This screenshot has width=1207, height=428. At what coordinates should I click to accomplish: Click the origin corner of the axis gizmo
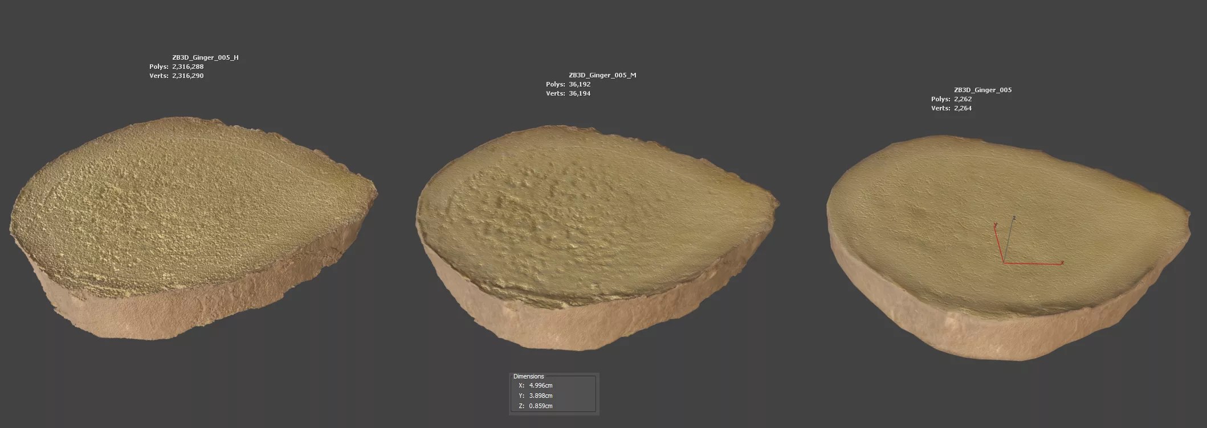[1004, 262]
